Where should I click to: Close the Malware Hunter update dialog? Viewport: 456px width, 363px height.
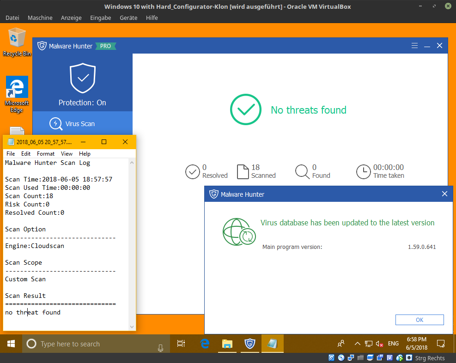coord(444,194)
